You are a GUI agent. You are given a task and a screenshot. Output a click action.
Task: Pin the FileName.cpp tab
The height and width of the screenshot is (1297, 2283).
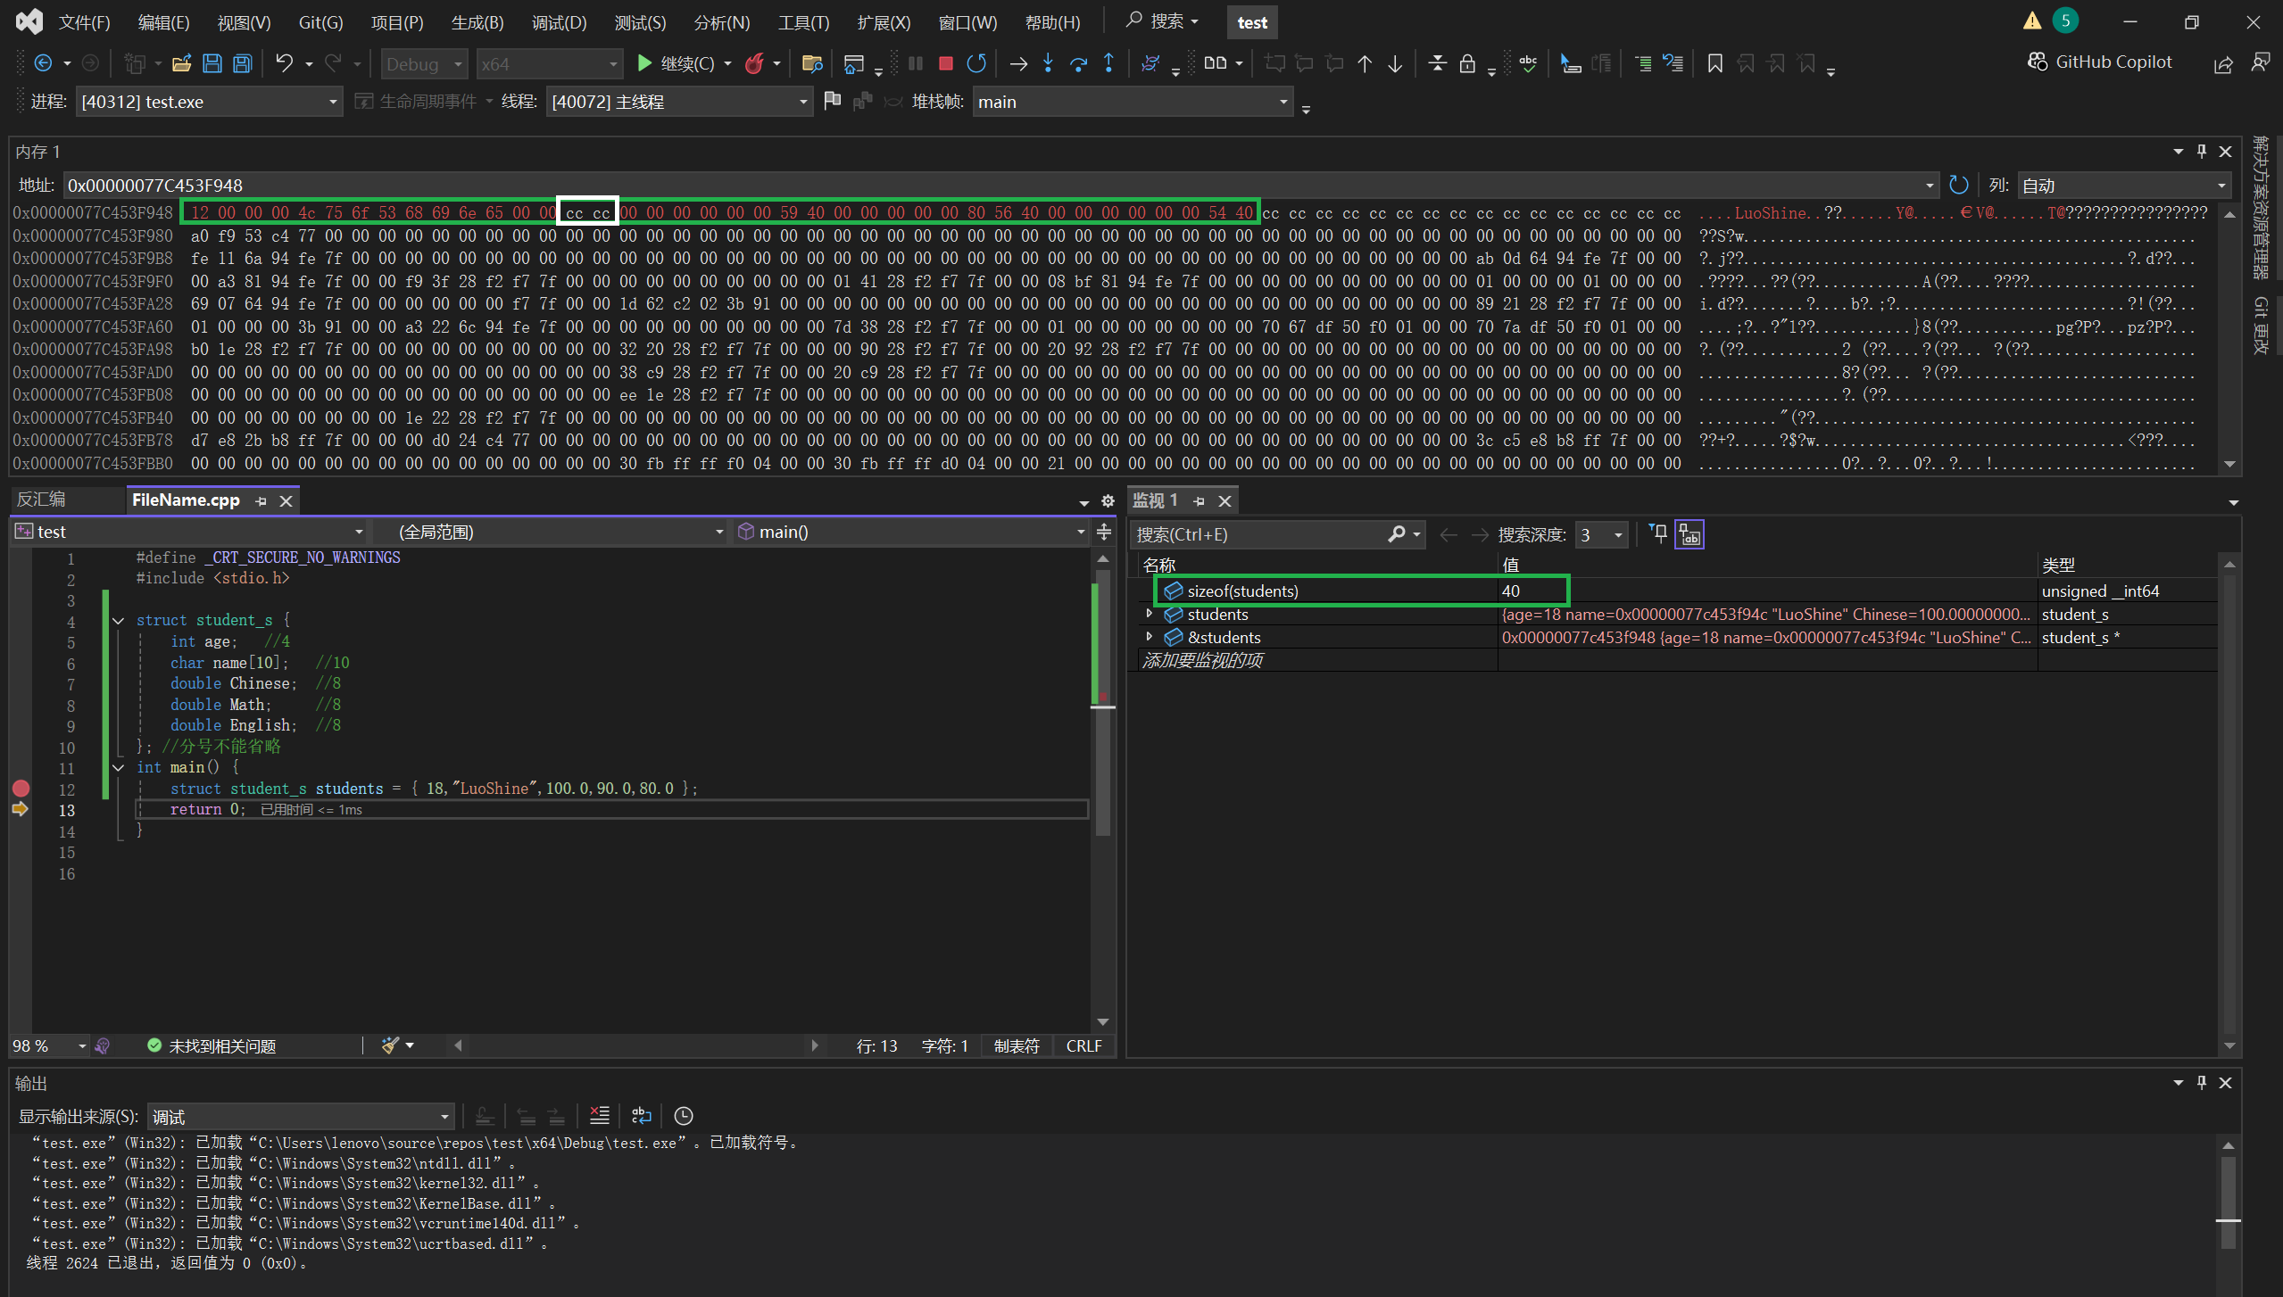(261, 501)
